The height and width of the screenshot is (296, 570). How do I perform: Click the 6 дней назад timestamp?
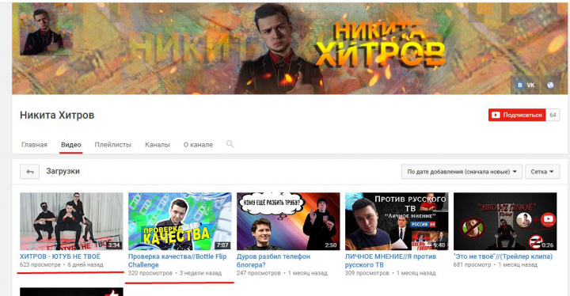coord(85,264)
